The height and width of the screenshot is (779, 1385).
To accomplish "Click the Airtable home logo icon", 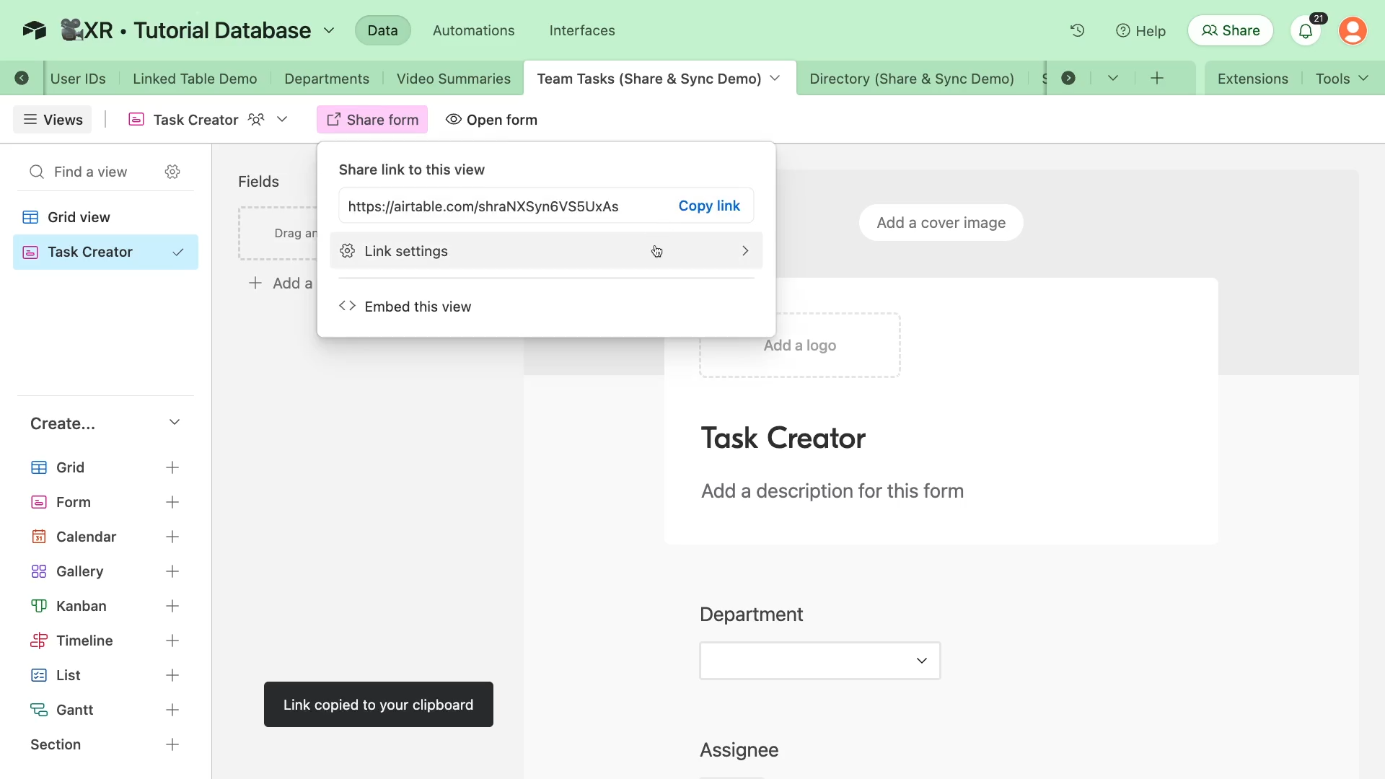I will click(34, 30).
